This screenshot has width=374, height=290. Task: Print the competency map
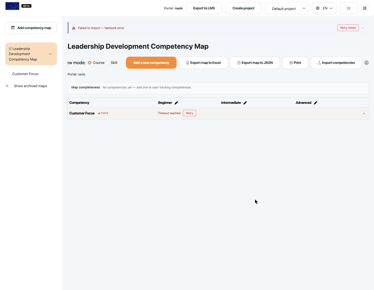pos(295,63)
